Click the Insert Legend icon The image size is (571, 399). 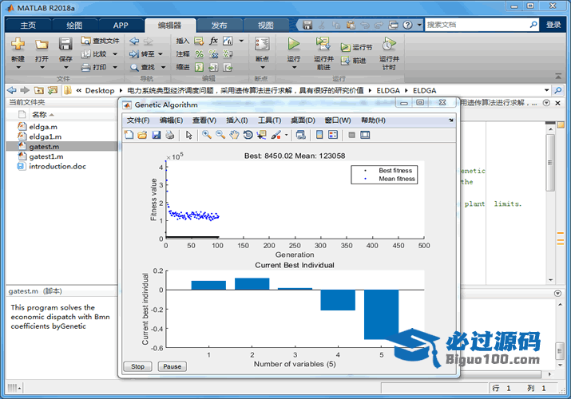pos(333,135)
